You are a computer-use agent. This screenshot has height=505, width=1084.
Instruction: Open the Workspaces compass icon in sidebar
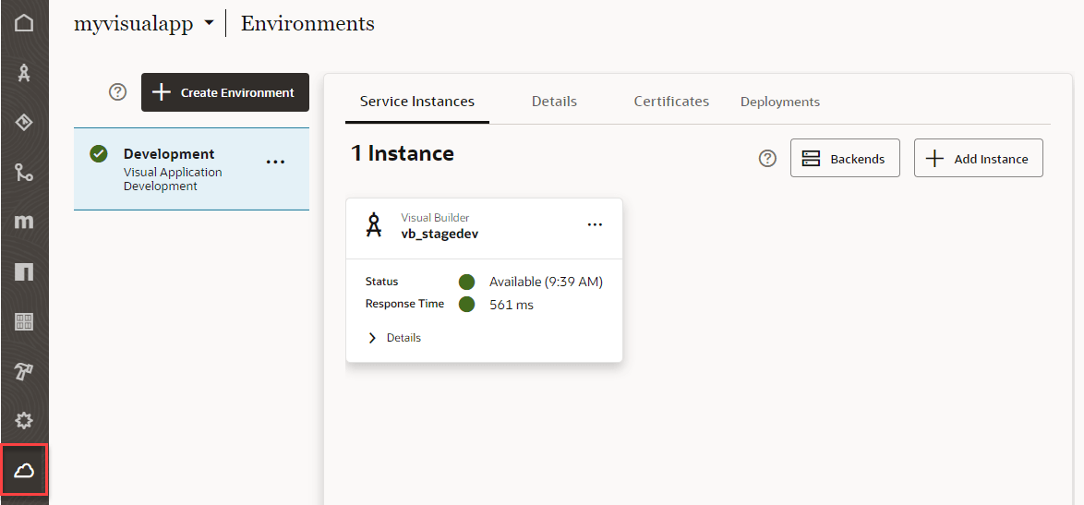point(24,73)
